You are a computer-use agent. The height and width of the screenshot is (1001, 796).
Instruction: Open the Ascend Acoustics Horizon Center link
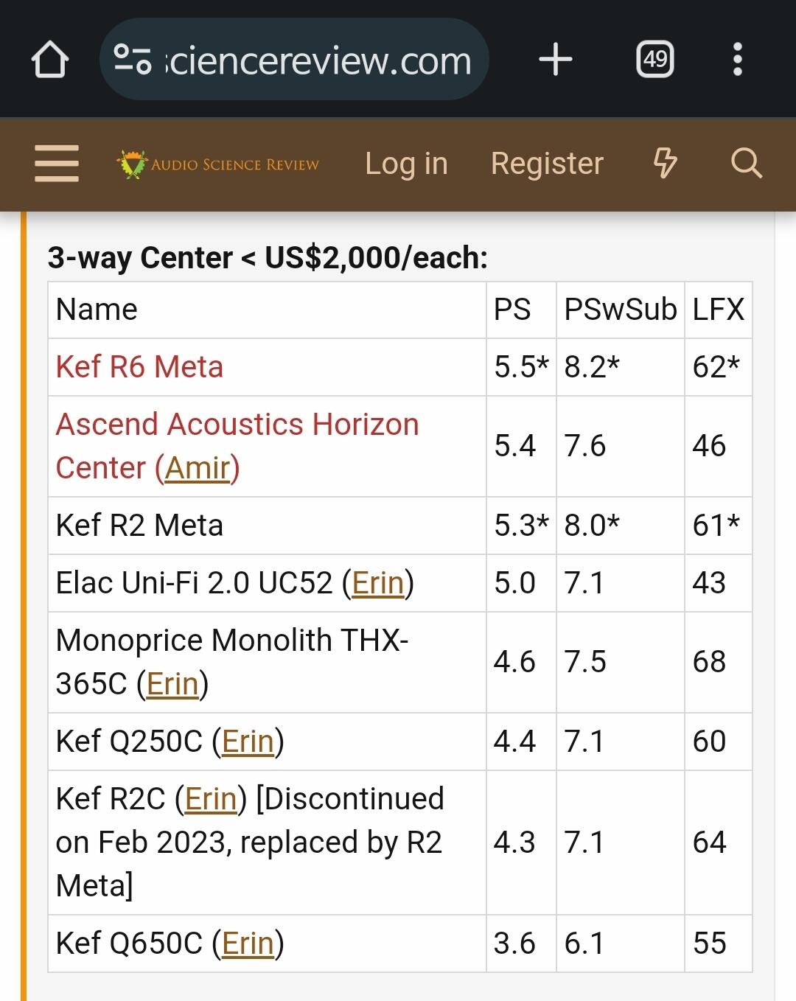pyautogui.click(x=237, y=425)
